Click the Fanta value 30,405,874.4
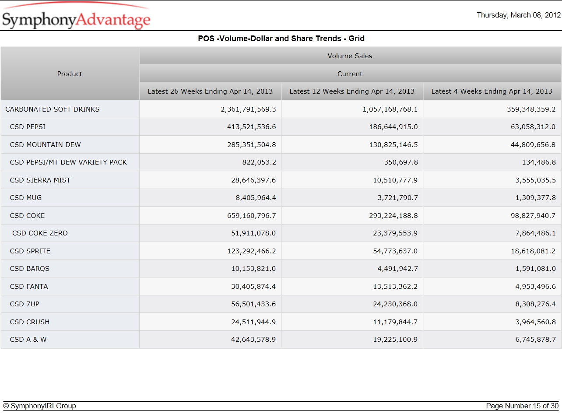 point(253,287)
